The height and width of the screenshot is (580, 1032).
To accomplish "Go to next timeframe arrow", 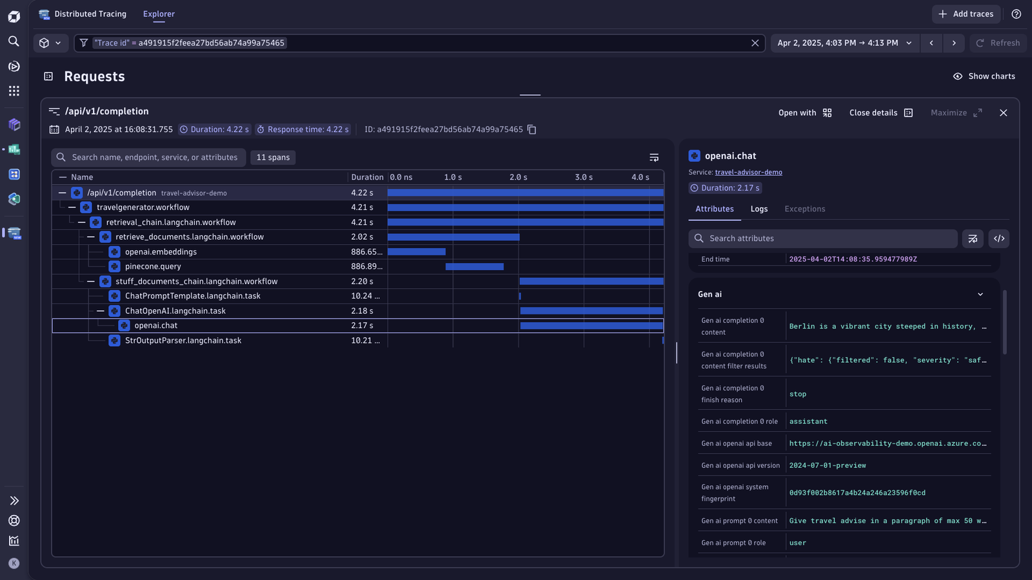I will [954, 43].
